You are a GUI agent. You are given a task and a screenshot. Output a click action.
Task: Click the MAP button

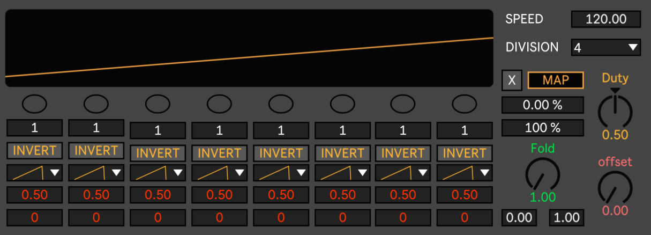(x=555, y=80)
